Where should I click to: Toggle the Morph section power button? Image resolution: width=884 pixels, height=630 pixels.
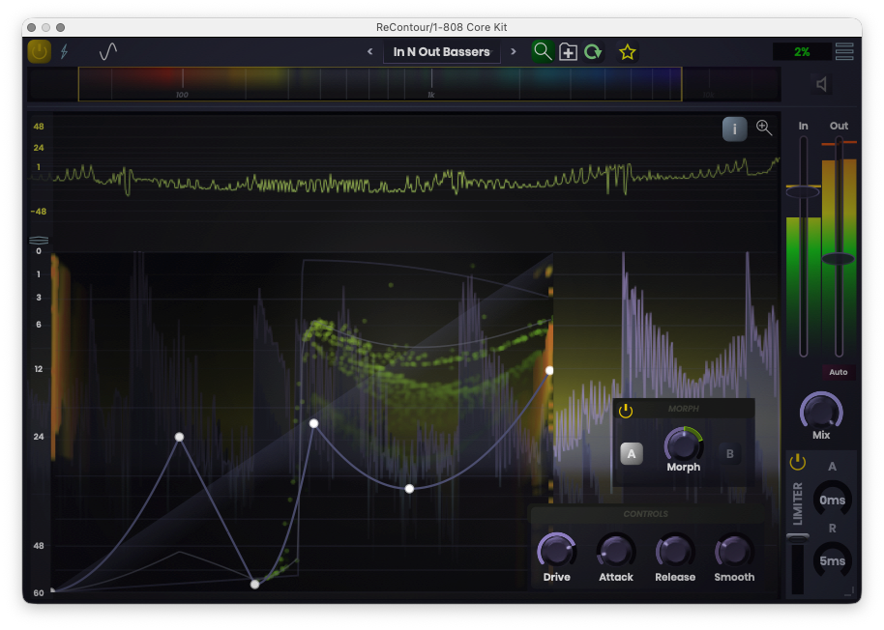click(x=626, y=412)
